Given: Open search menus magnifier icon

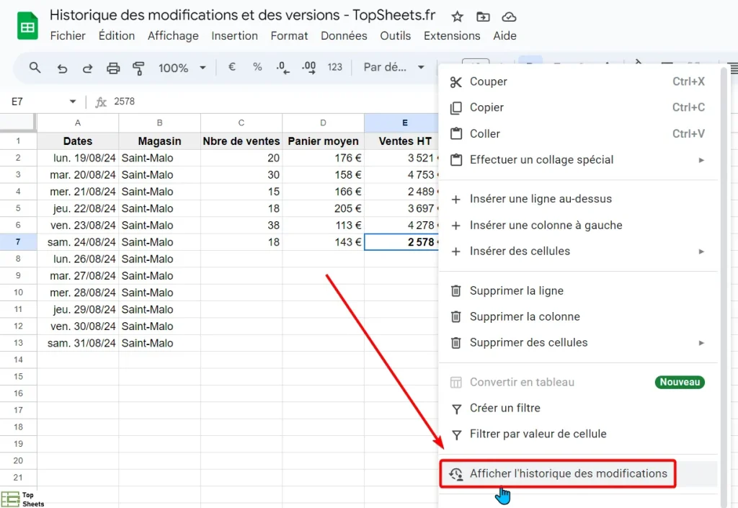Looking at the screenshot, I should click(x=35, y=68).
